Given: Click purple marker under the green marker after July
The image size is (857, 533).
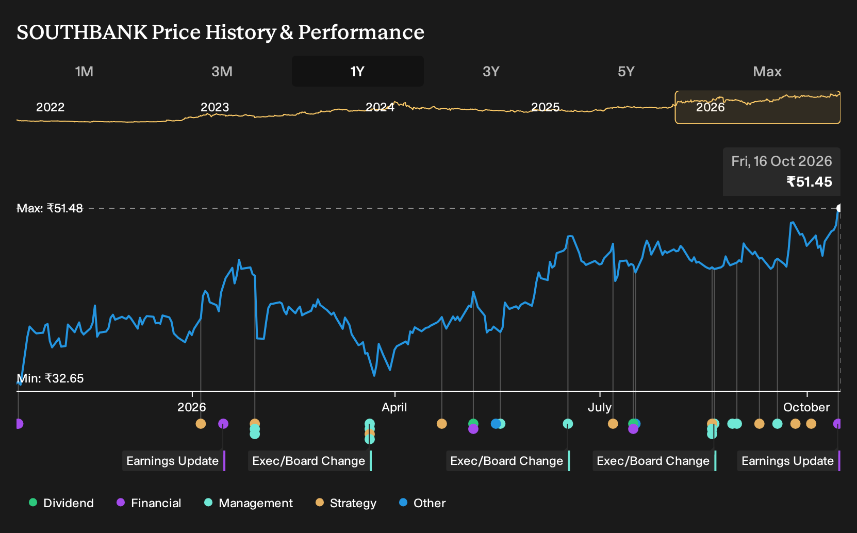Looking at the screenshot, I should [x=633, y=429].
